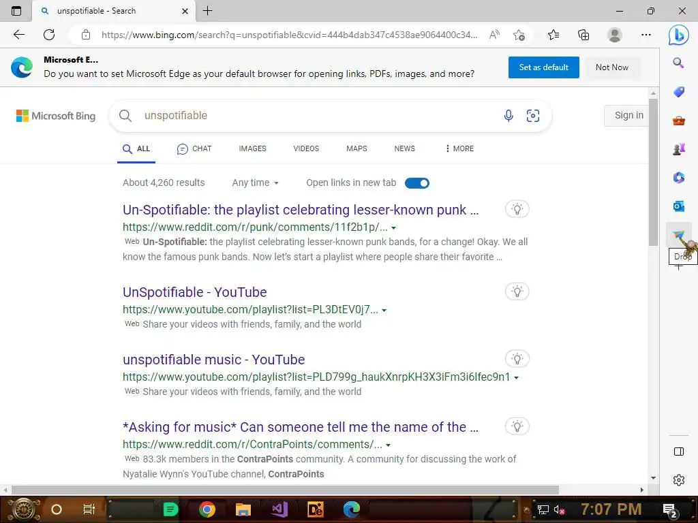
Task: Expand the PL3DtEV0j7 YouTube URL dropdown arrow
Action: coord(384,310)
